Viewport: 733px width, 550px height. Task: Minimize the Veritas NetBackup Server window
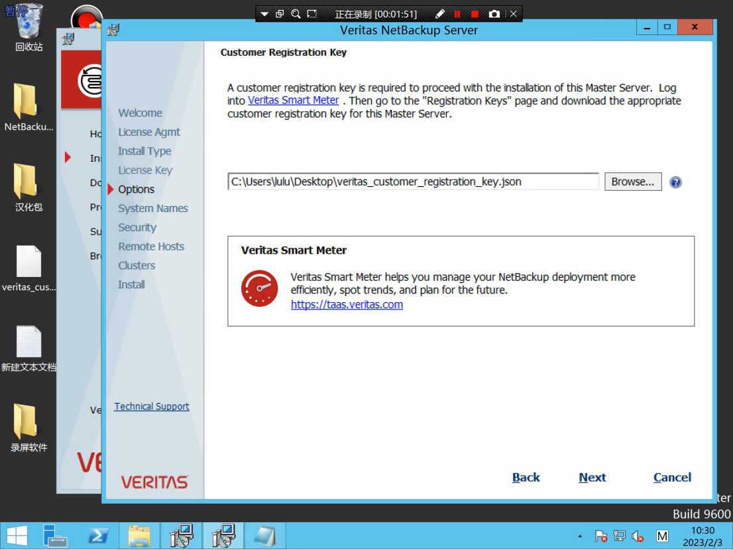click(x=647, y=28)
